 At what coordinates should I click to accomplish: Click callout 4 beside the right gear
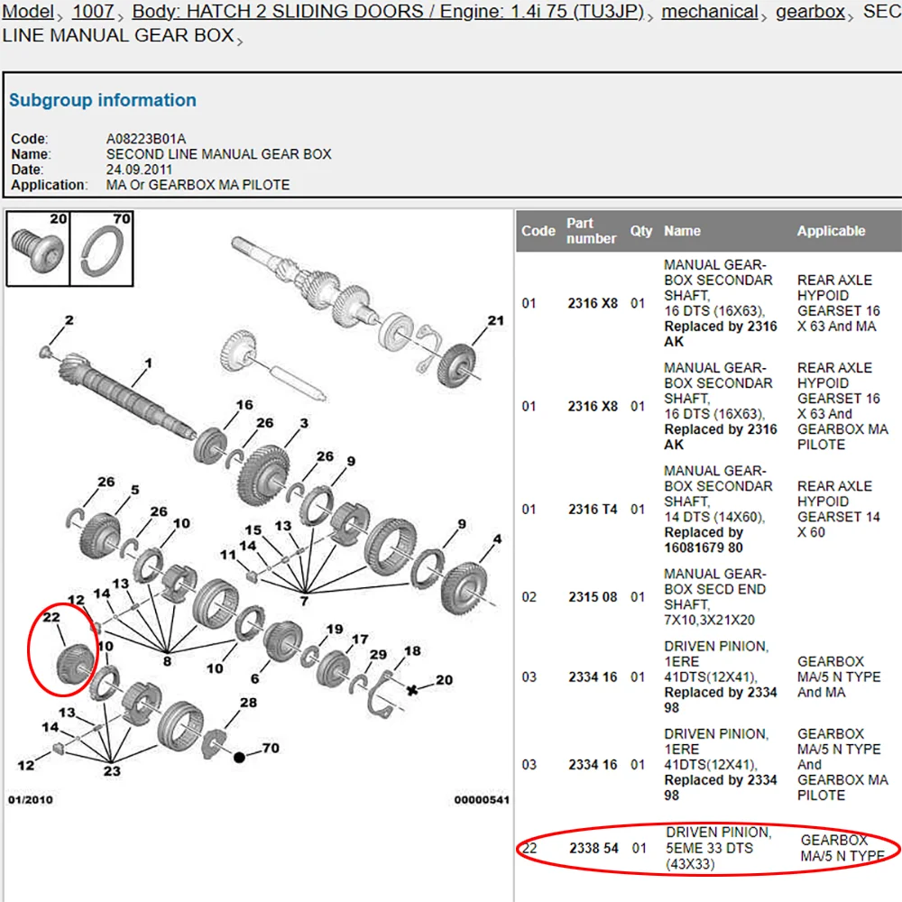pos(497,539)
